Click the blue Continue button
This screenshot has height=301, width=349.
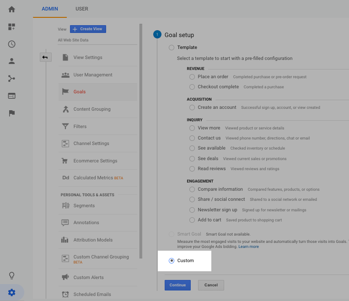tap(177, 285)
